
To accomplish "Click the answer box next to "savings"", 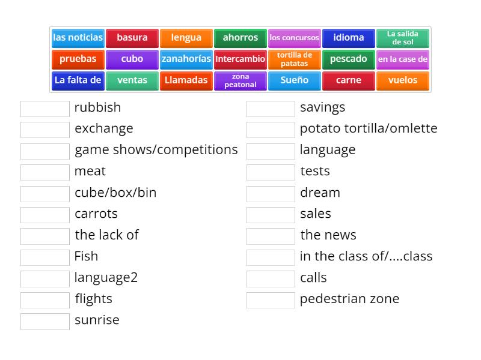I will 271,108.
